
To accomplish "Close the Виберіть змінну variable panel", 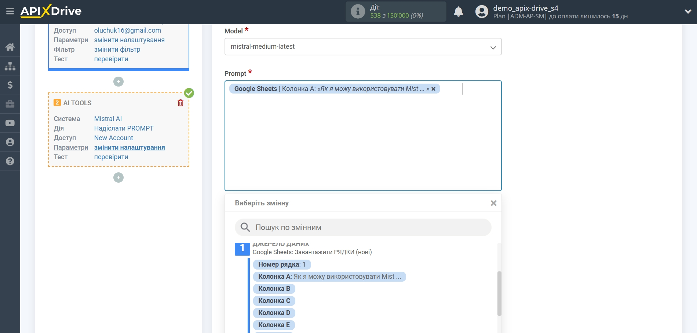I will (493, 203).
